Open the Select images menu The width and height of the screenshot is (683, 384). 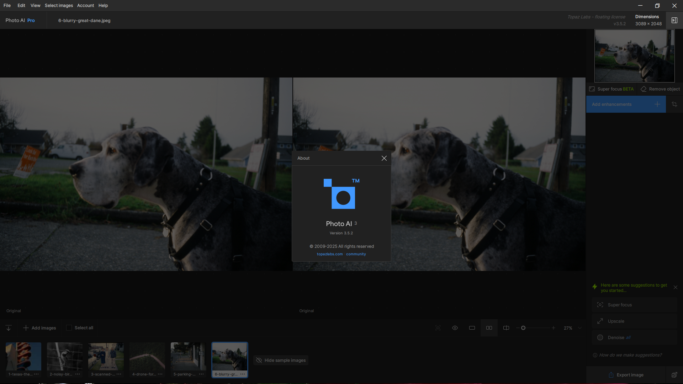click(59, 5)
